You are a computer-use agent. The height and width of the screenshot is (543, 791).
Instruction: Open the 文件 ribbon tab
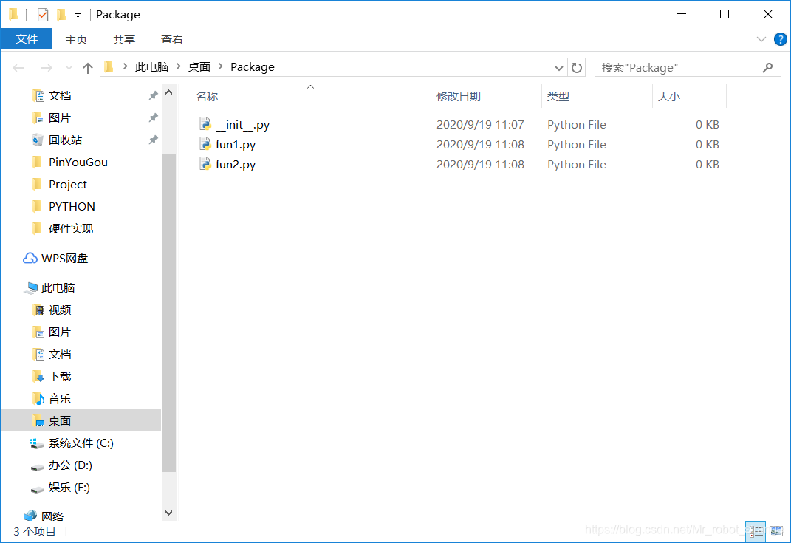[x=27, y=39]
